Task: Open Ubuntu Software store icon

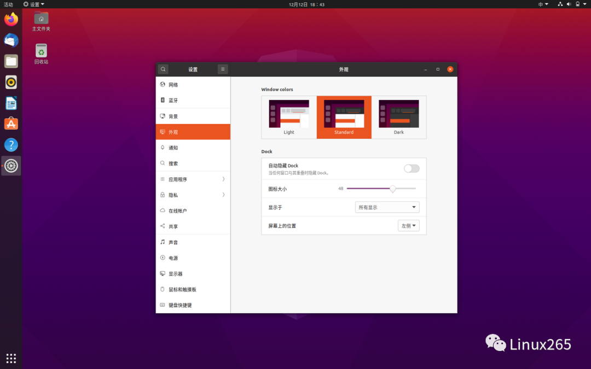Action: click(x=11, y=124)
